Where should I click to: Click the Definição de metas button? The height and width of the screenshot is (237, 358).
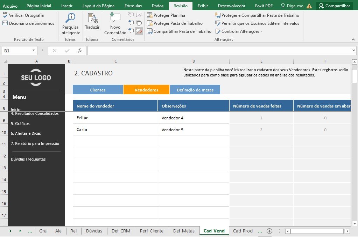(x=195, y=90)
